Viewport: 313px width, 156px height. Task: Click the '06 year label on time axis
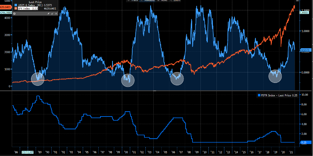173,152
